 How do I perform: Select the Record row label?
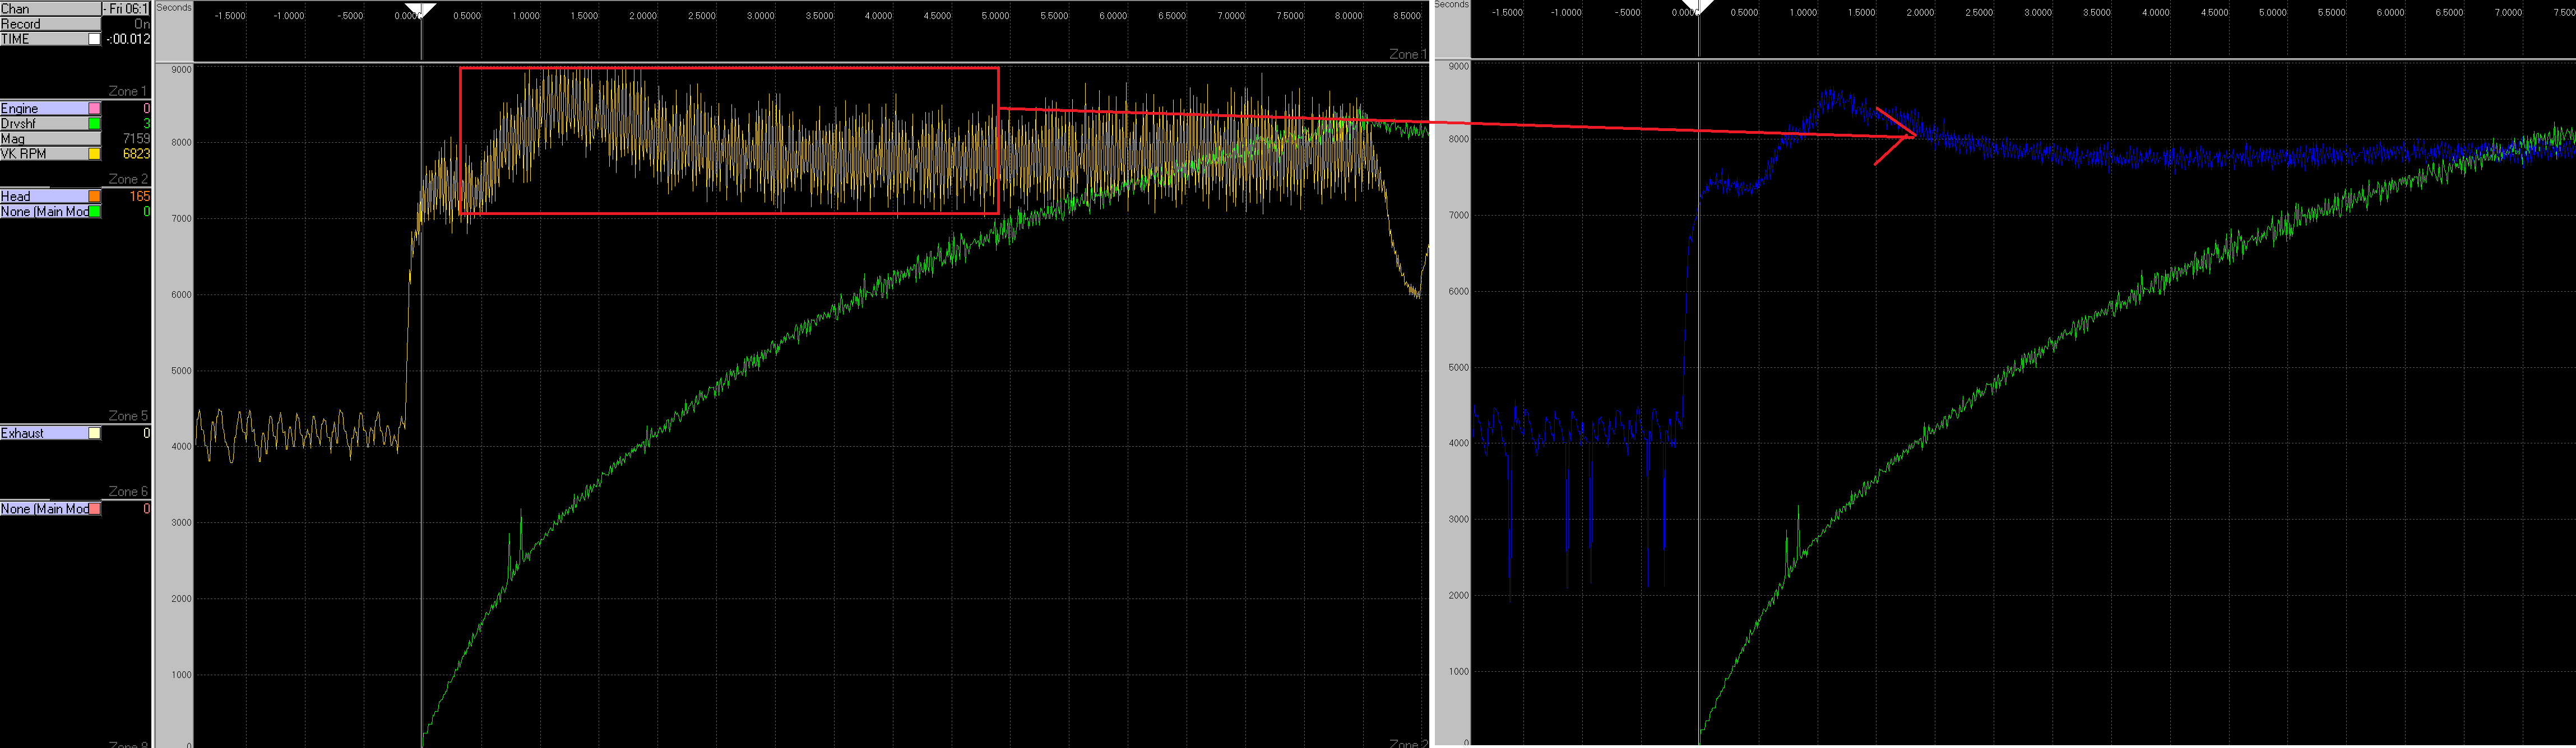(x=50, y=24)
